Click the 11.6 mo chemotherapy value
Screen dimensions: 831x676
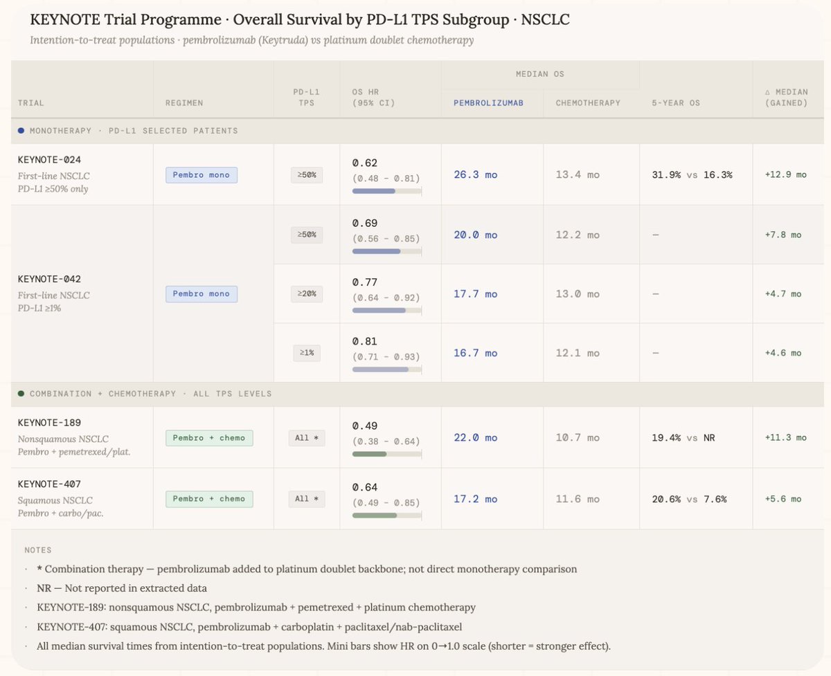click(578, 499)
